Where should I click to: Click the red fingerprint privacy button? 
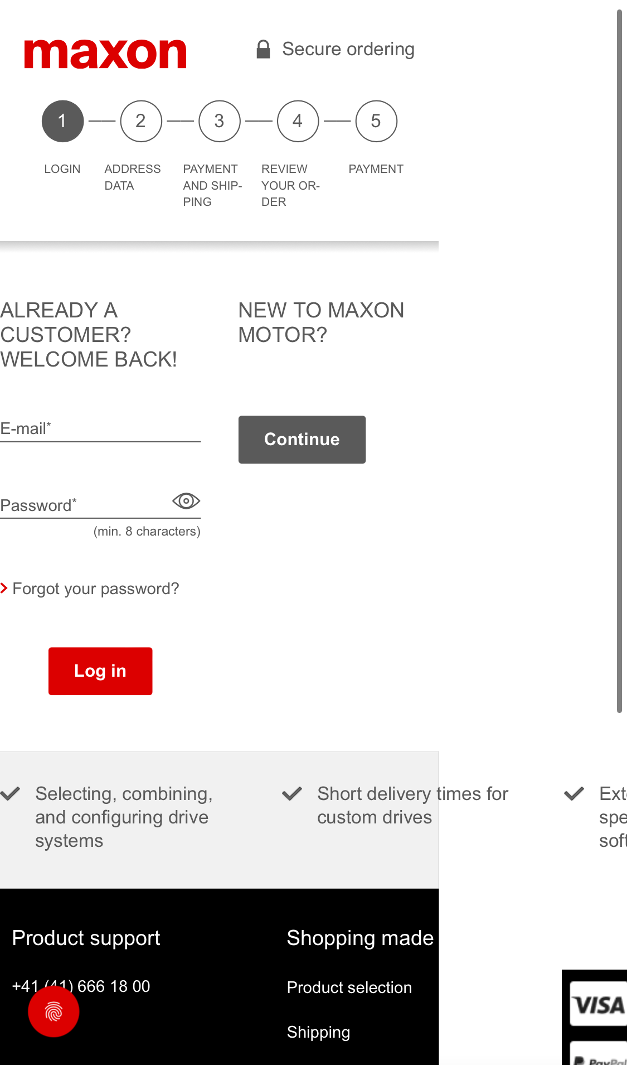[54, 1011]
